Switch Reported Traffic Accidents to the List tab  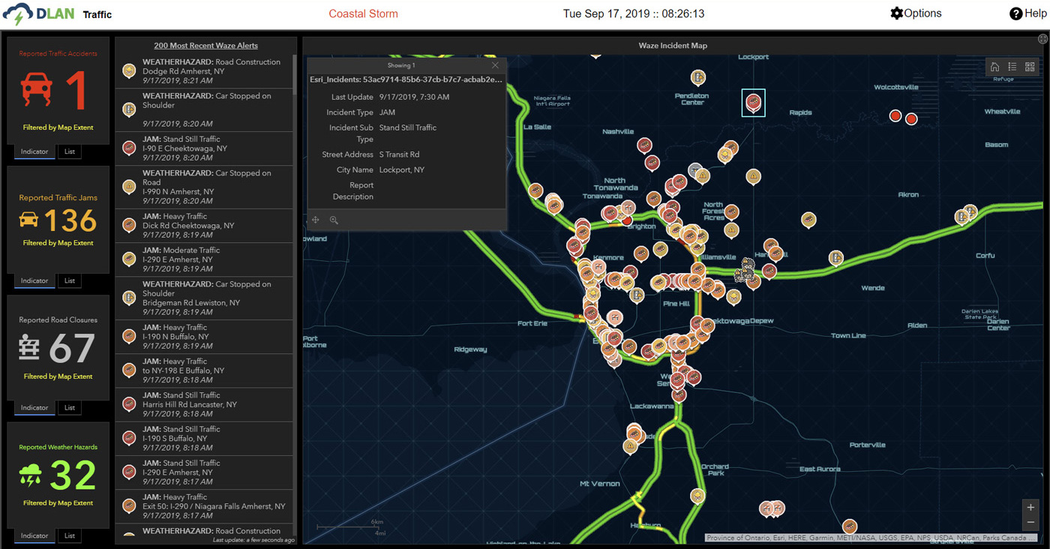coord(70,151)
